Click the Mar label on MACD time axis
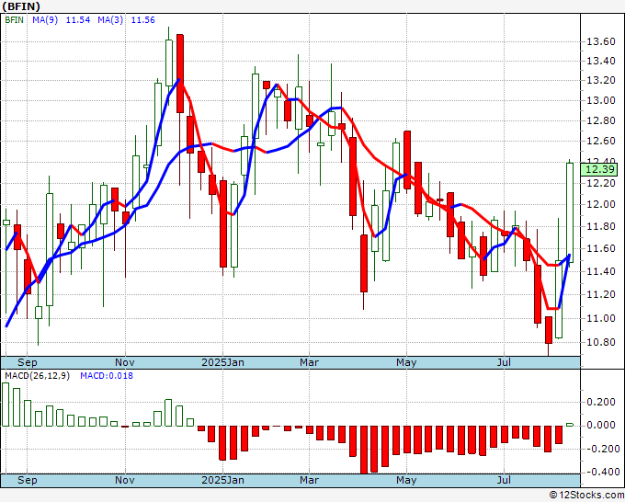This screenshot has width=625, height=502. [310, 480]
